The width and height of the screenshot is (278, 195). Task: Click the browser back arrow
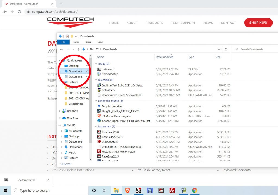pos(5,12)
